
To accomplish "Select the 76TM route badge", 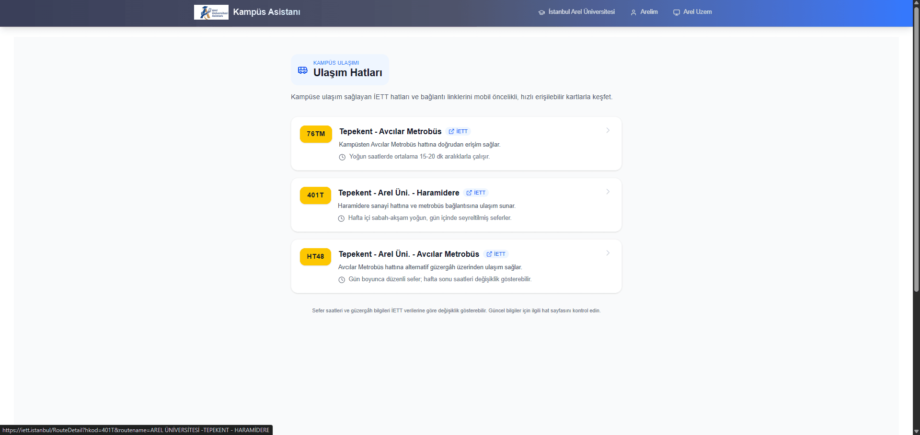I will point(316,134).
